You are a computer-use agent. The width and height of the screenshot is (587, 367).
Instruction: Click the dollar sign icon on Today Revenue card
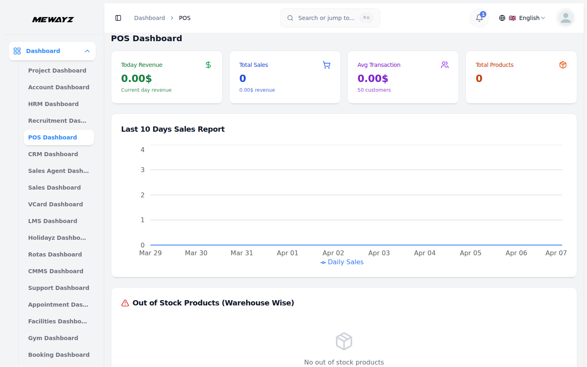pyautogui.click(x=208, y=65)
